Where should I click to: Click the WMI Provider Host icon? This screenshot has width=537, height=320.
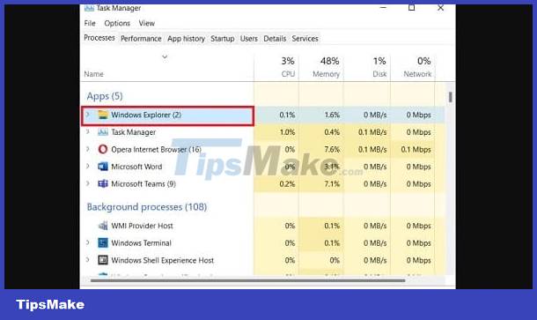[x=103, y=226]
